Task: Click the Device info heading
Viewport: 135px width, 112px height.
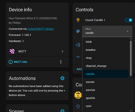Action: [20, 10]
